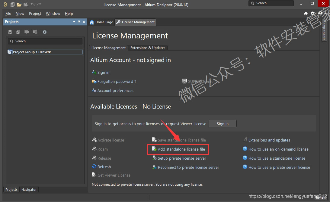Open the Projects panel dropdown arrow

[74, 22]
